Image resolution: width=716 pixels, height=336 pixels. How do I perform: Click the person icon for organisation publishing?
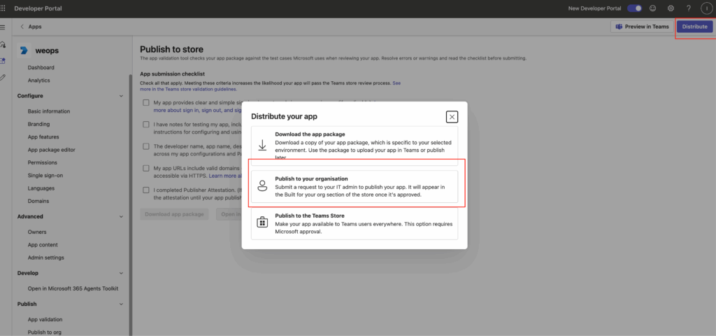tap(262, 185)
